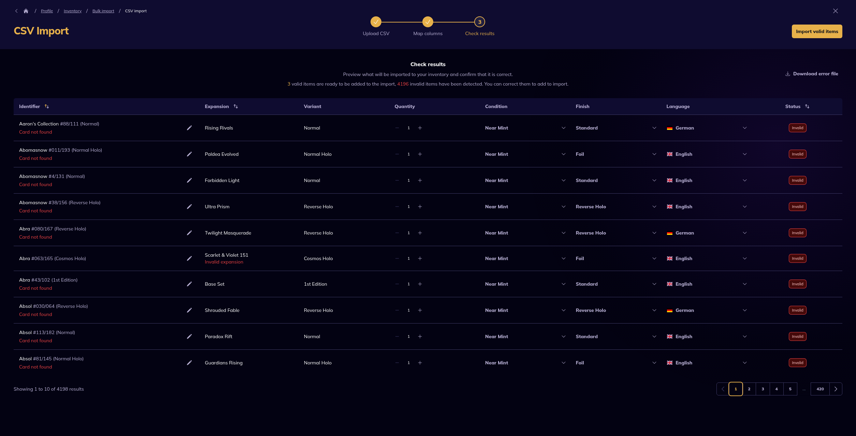Click next page arrow in pagination

pyautogui.click(x=836, y=389)
